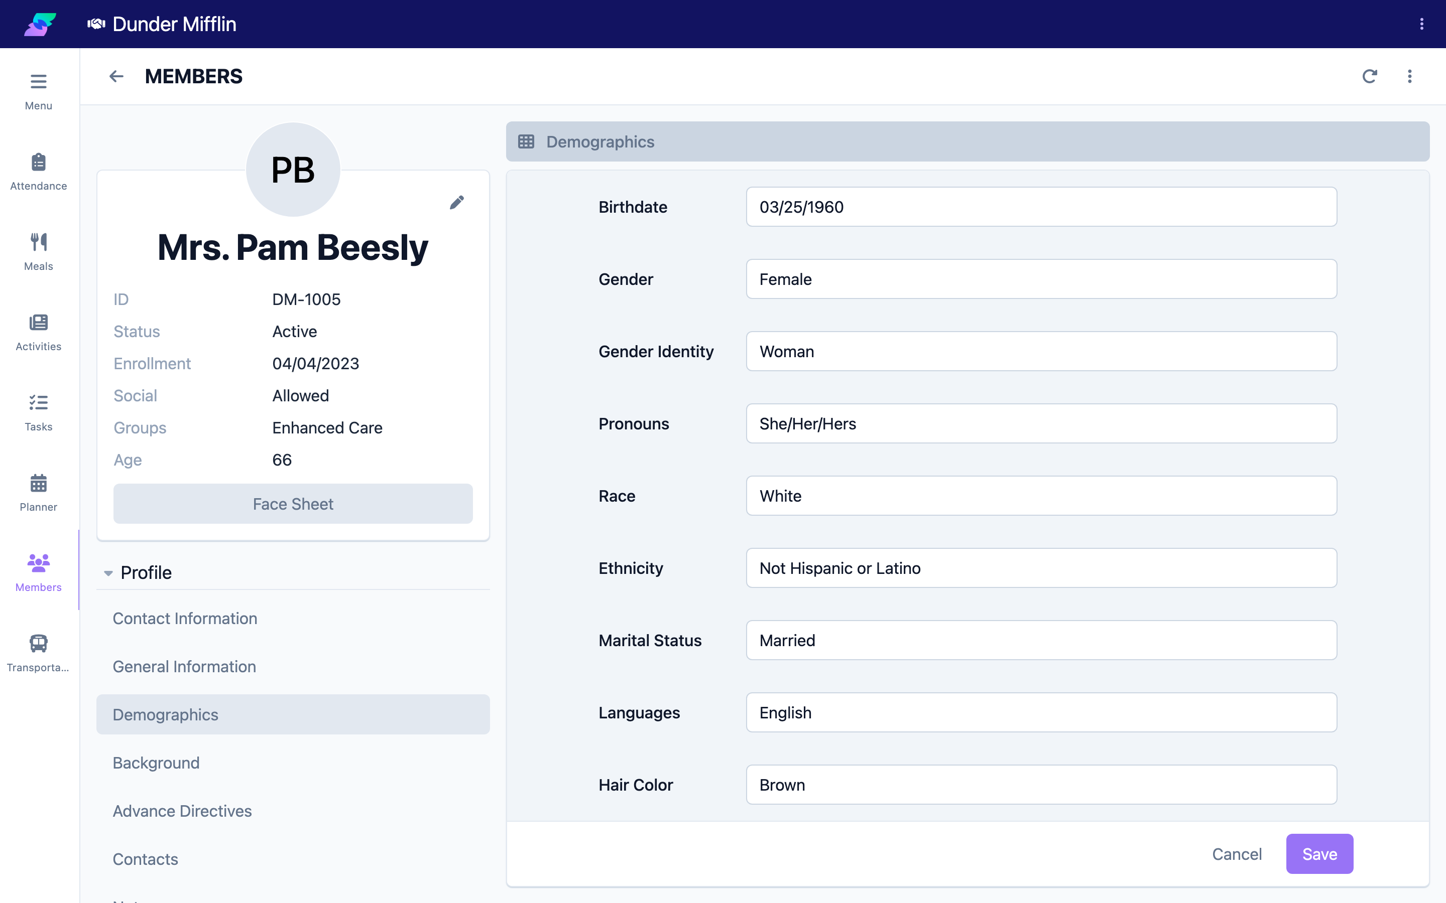Click the Enhanced Care group value
Screen dimensions: 1446x903
327,427
